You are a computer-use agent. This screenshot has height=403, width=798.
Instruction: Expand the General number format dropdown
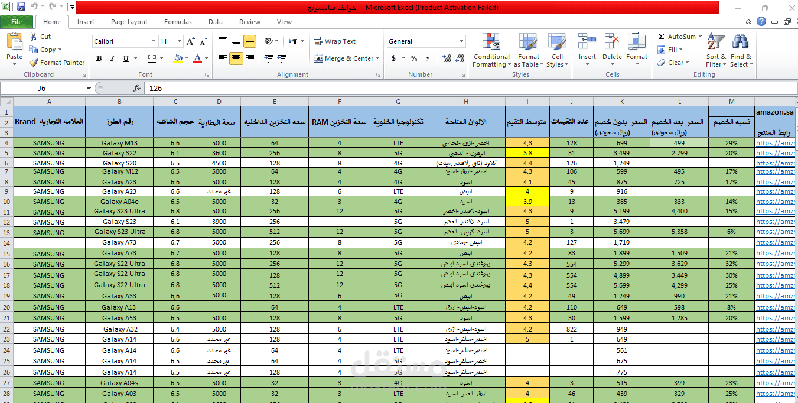point(462,41)
